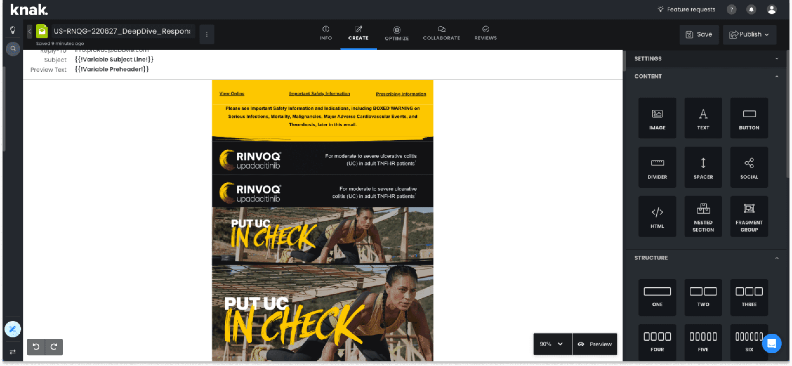Open the 90% zoom dropdown

pyautogui.click(x=552, y=344)
